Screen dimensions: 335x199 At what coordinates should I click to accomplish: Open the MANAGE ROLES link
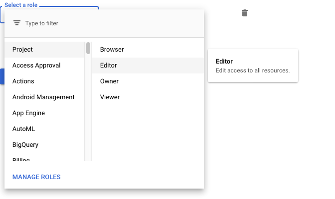36,177
